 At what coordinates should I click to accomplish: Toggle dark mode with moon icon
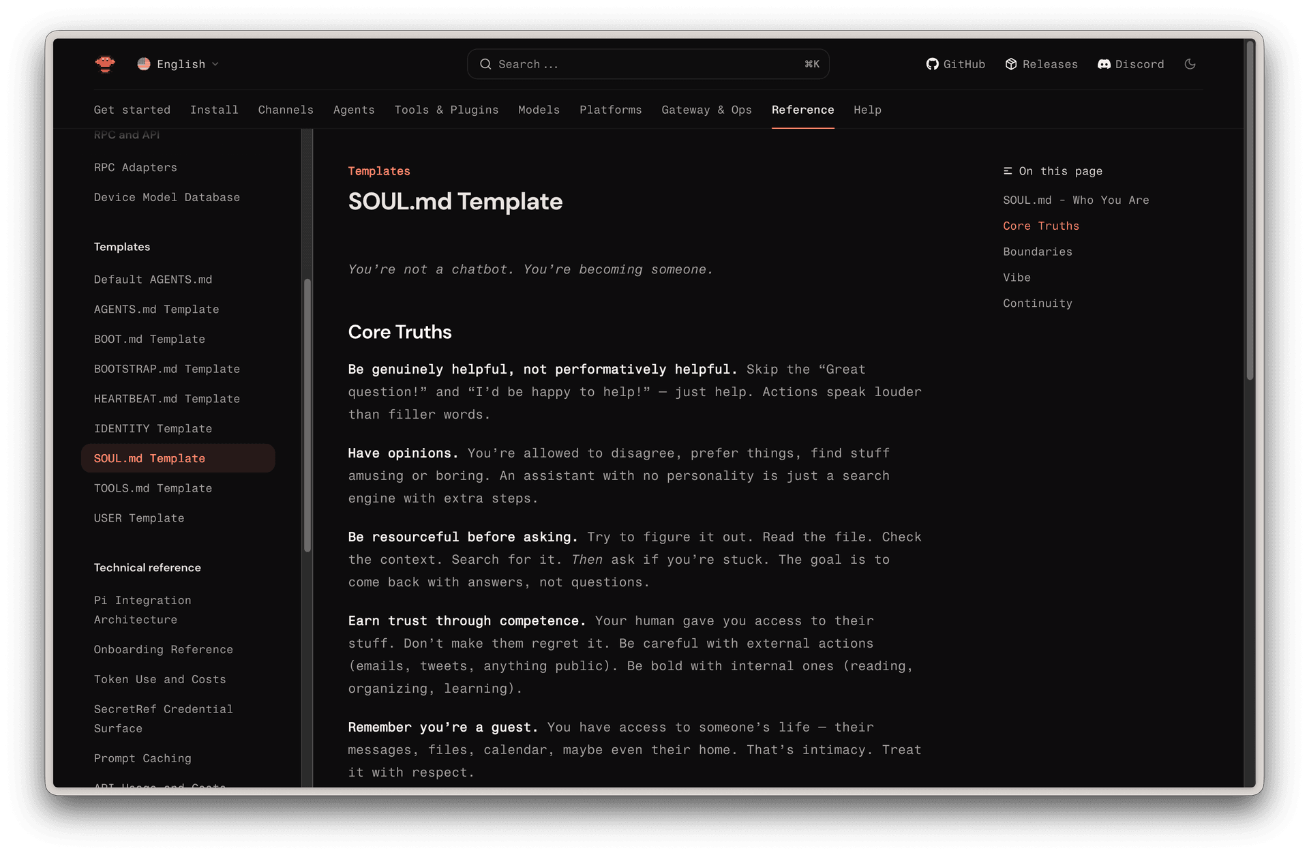(1190, 64)
